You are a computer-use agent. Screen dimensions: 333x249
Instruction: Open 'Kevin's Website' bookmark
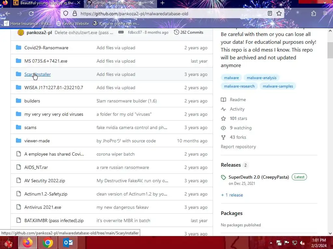pos(73,23)
